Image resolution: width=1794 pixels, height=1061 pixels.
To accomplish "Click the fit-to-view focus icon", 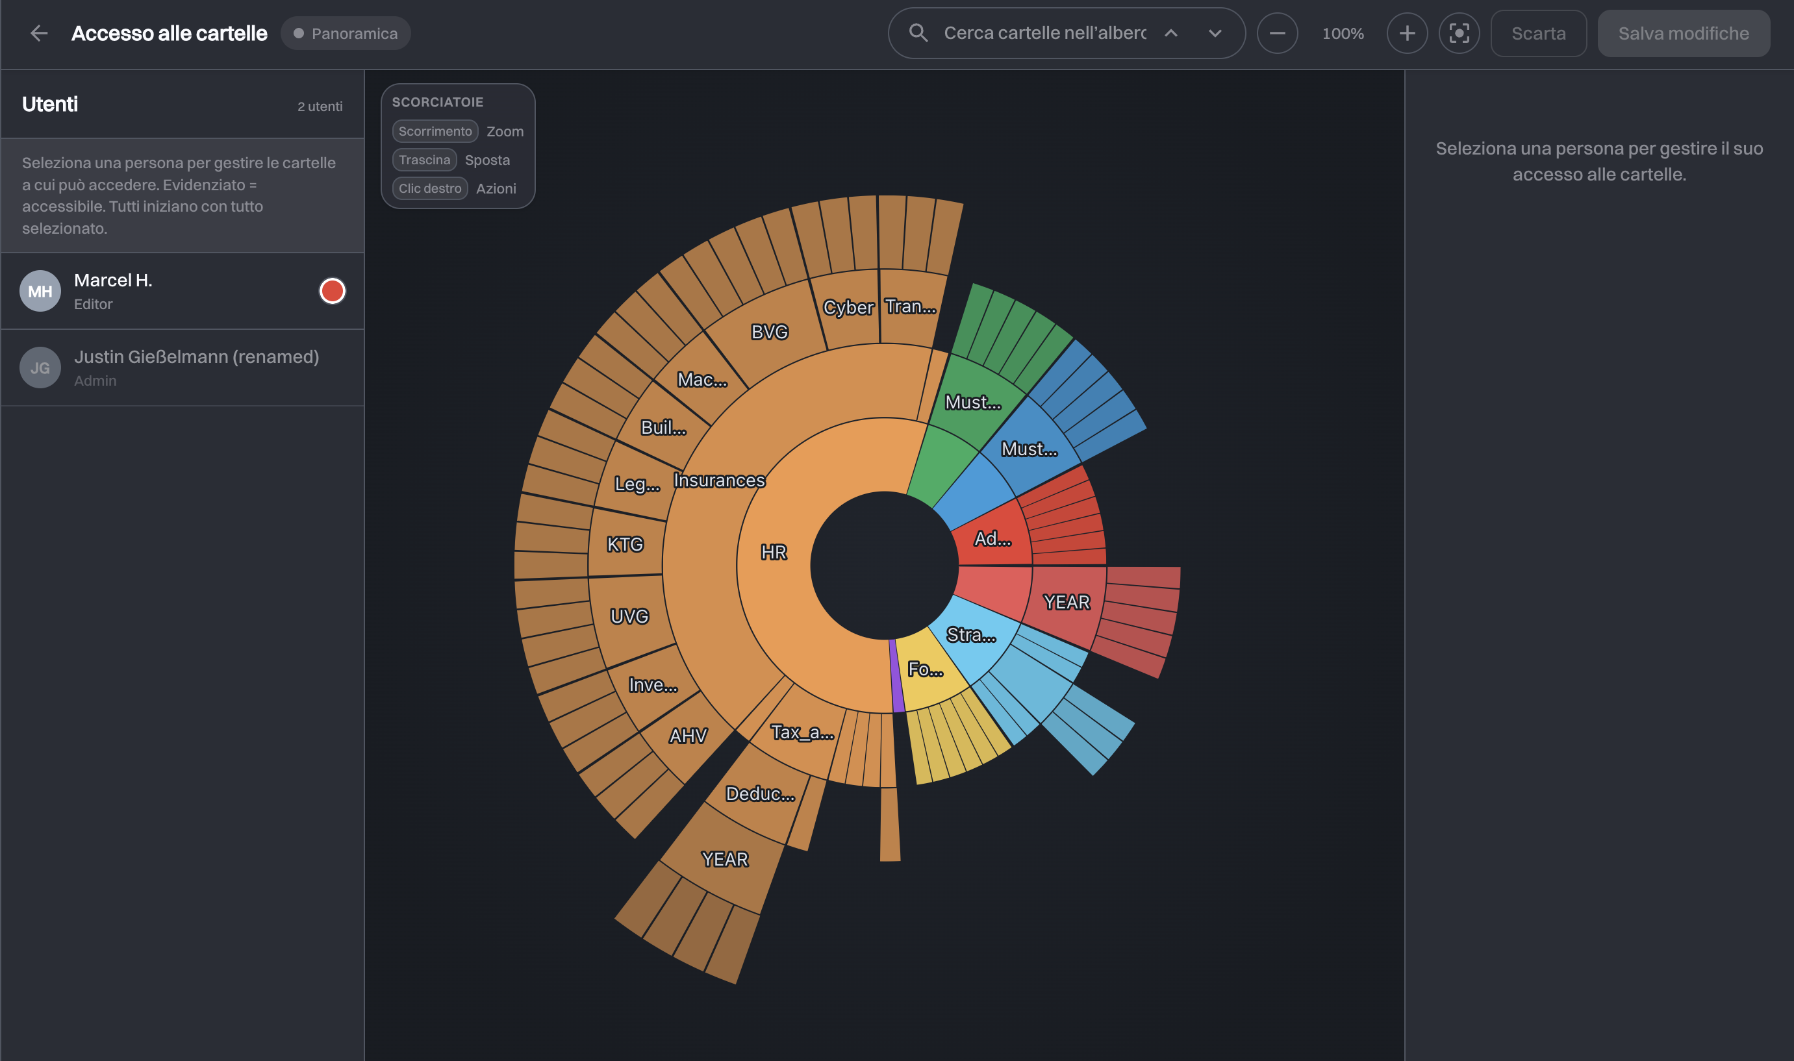I will pyautogui.click(x=1459, y=33).
